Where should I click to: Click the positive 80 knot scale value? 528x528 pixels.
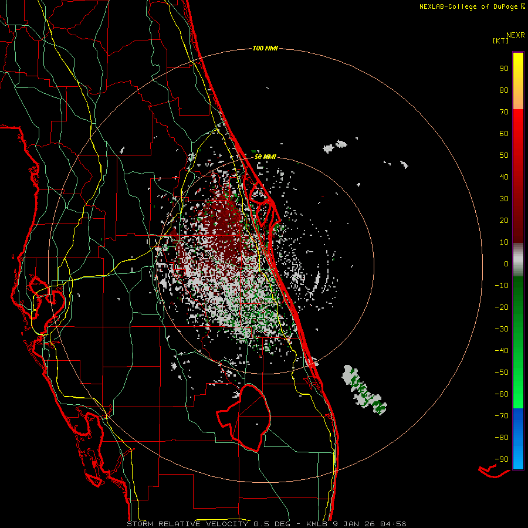tap(504, 90)
